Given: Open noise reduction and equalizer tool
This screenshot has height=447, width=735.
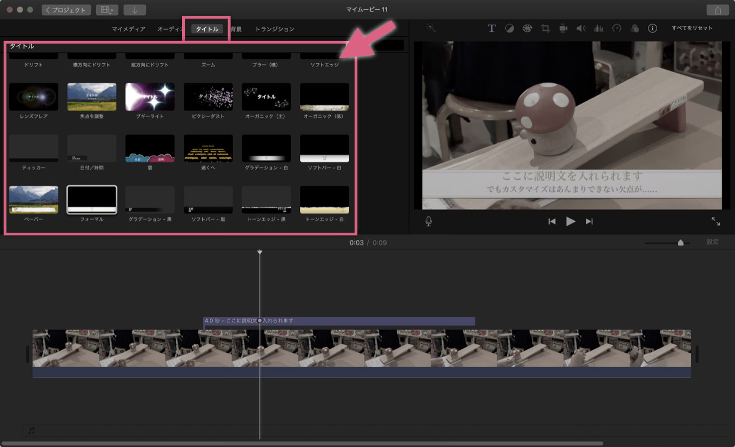Looking at the screenshot, I should [x=599, y=29].
